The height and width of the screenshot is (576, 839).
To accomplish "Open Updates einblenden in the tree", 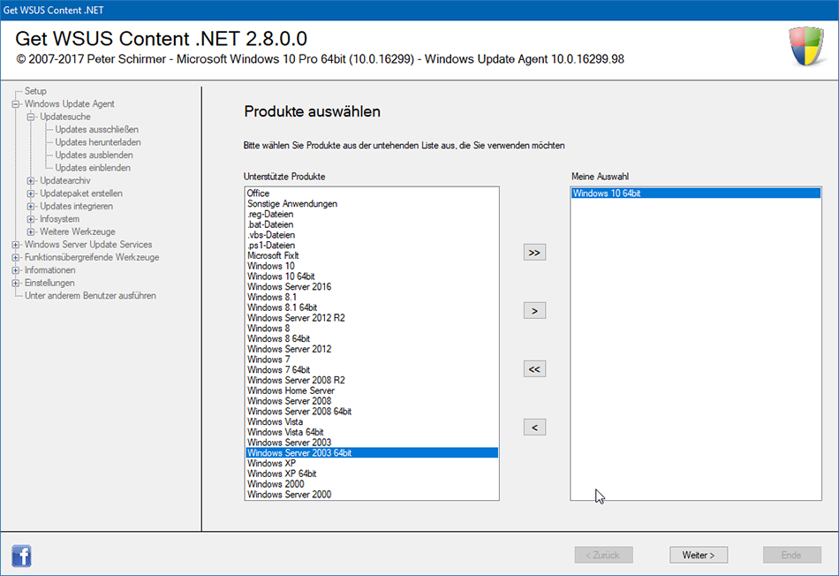I will coord(93,168).
